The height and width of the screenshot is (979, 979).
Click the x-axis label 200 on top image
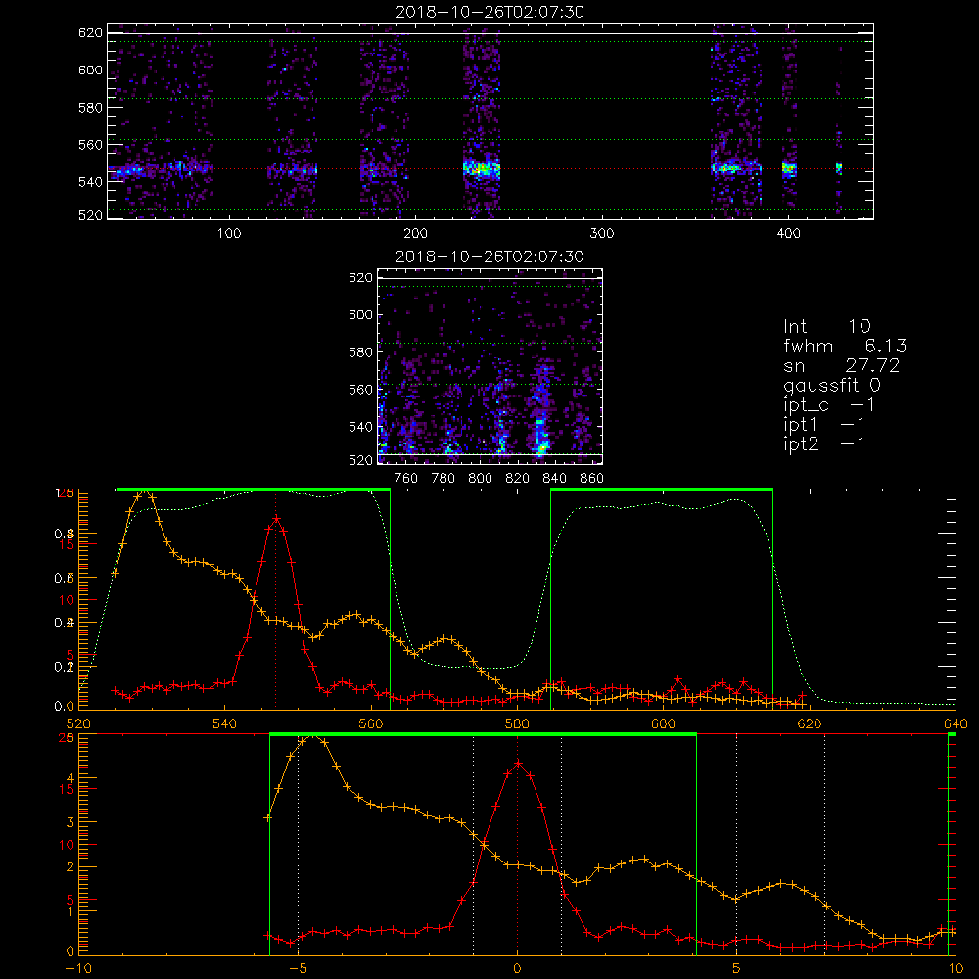tap(415, 234)
